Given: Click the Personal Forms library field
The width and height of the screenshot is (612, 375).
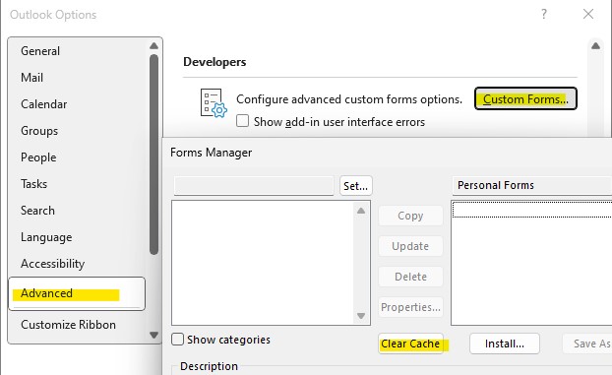Looking at the screenshot, I should pyautogui.click(x=532, y=185).
